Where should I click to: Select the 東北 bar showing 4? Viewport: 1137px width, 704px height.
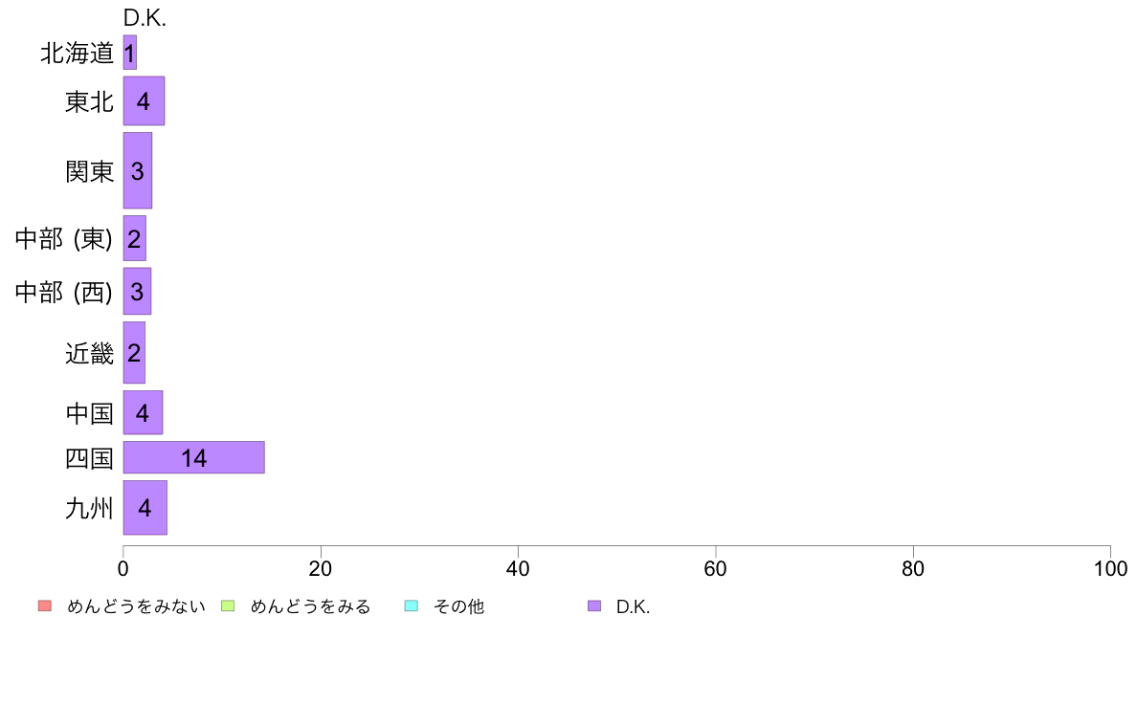point(144,100)
